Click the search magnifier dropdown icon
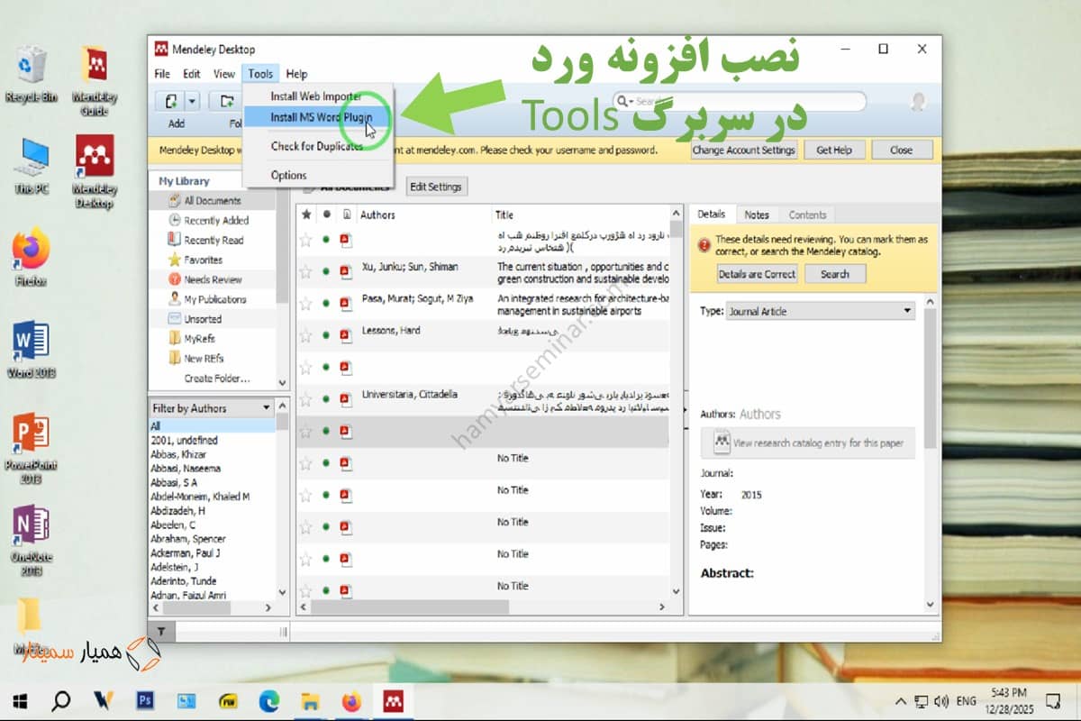This screenshot has width=1081, height=721. pos(623,102)
